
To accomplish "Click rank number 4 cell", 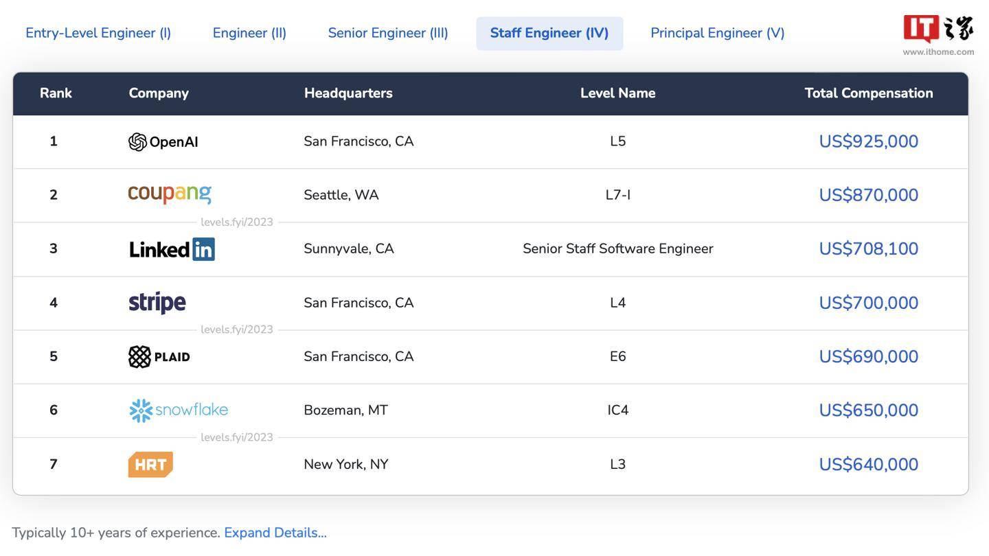I will [x=54, y=303].
